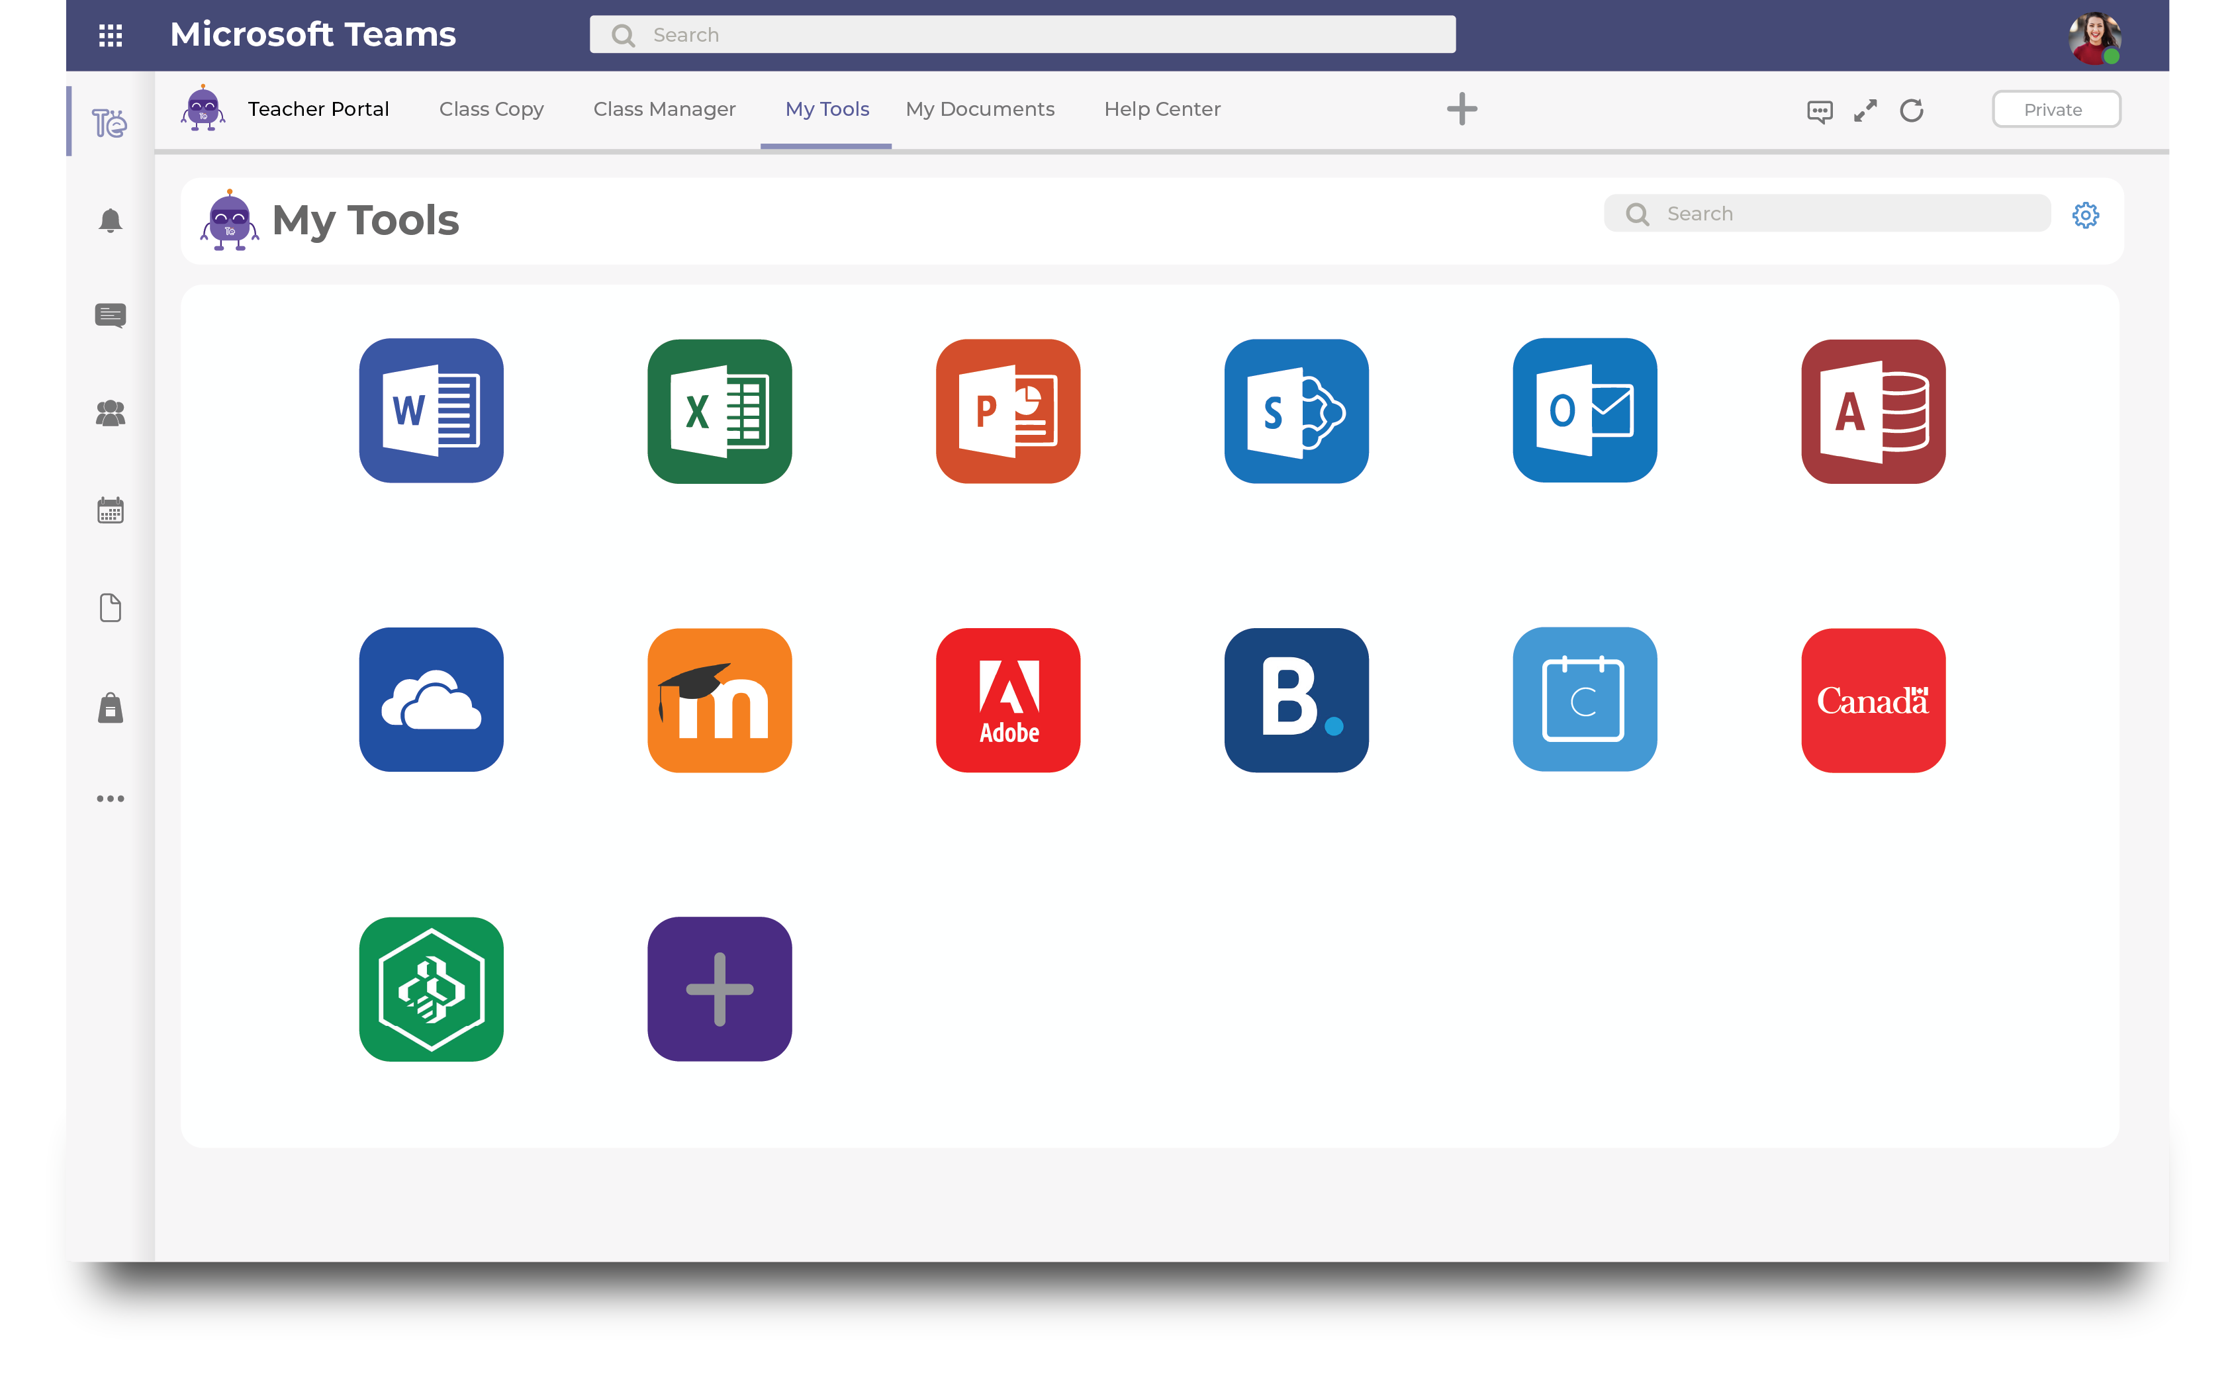Open the Activity bell in the sidebar
2238x1386 pixels.
pos(110,220)
